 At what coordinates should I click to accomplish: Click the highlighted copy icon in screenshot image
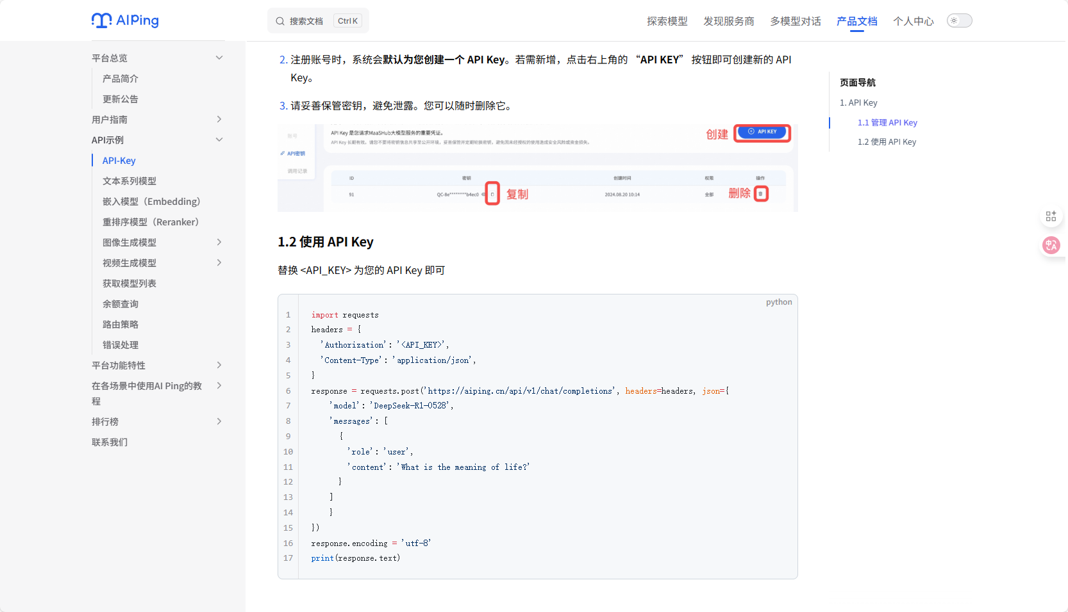(492, 193)
